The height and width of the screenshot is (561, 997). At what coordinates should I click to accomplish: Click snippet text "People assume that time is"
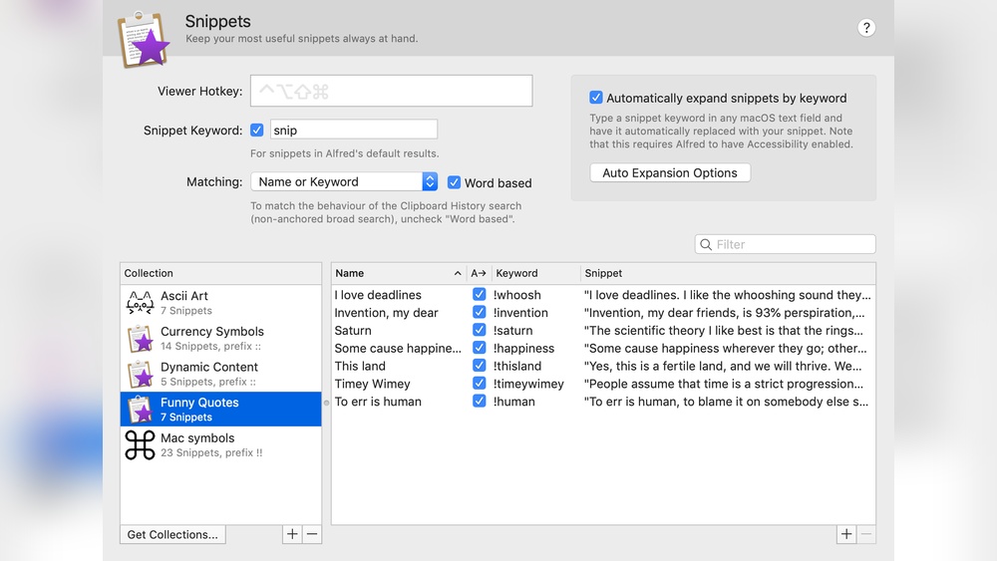724,384
